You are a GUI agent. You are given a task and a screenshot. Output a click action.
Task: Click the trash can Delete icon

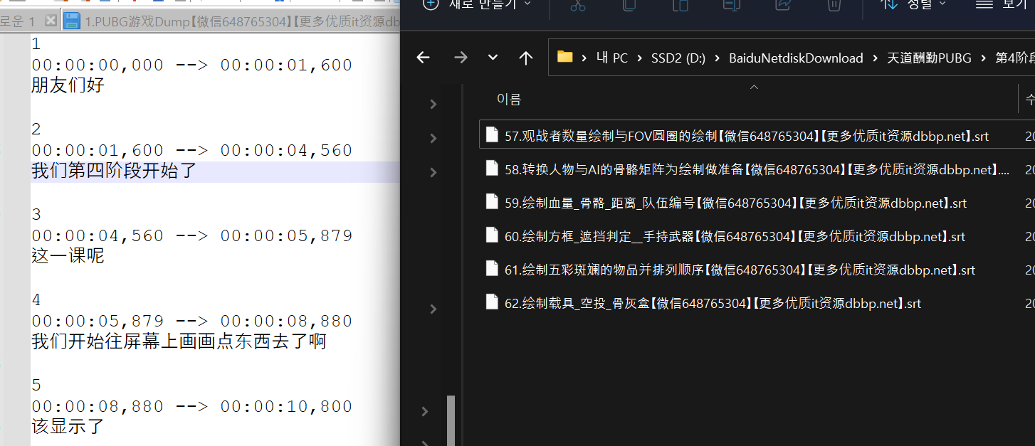[x=834, y=6]
